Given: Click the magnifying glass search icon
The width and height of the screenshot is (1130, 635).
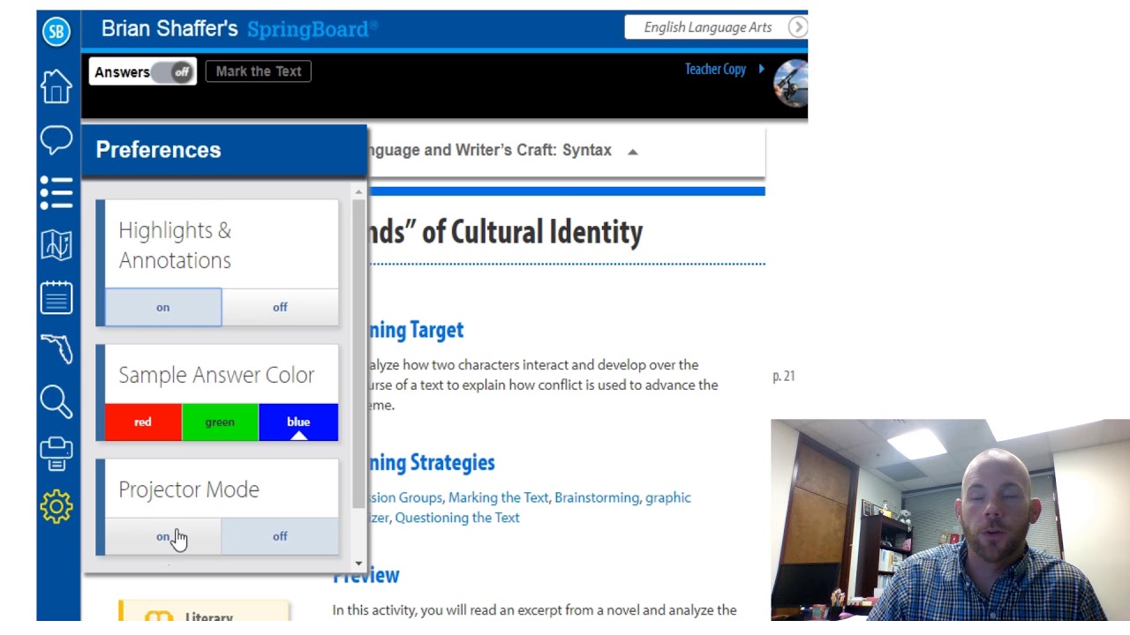Looking at the screenshot, I should 56,401.
